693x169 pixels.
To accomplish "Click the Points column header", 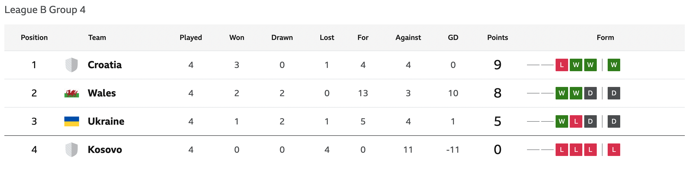I will [498, 37].
